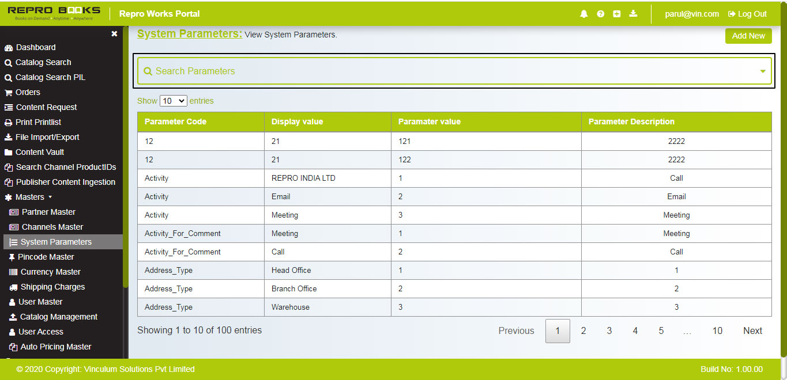Image resolution: width=787 pixels, height=380 pixels.
Task: Click the printer icon beside Print Printlist
Action: [8, 122]
